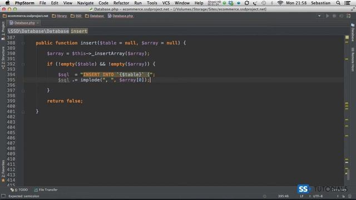Click the $table parameter in function signature
This screenshot has height=200, width=356.
108,43
